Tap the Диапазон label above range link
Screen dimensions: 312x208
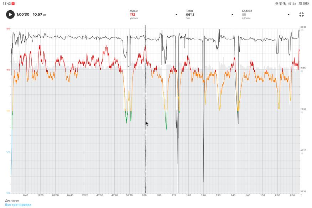pos(12,201)
